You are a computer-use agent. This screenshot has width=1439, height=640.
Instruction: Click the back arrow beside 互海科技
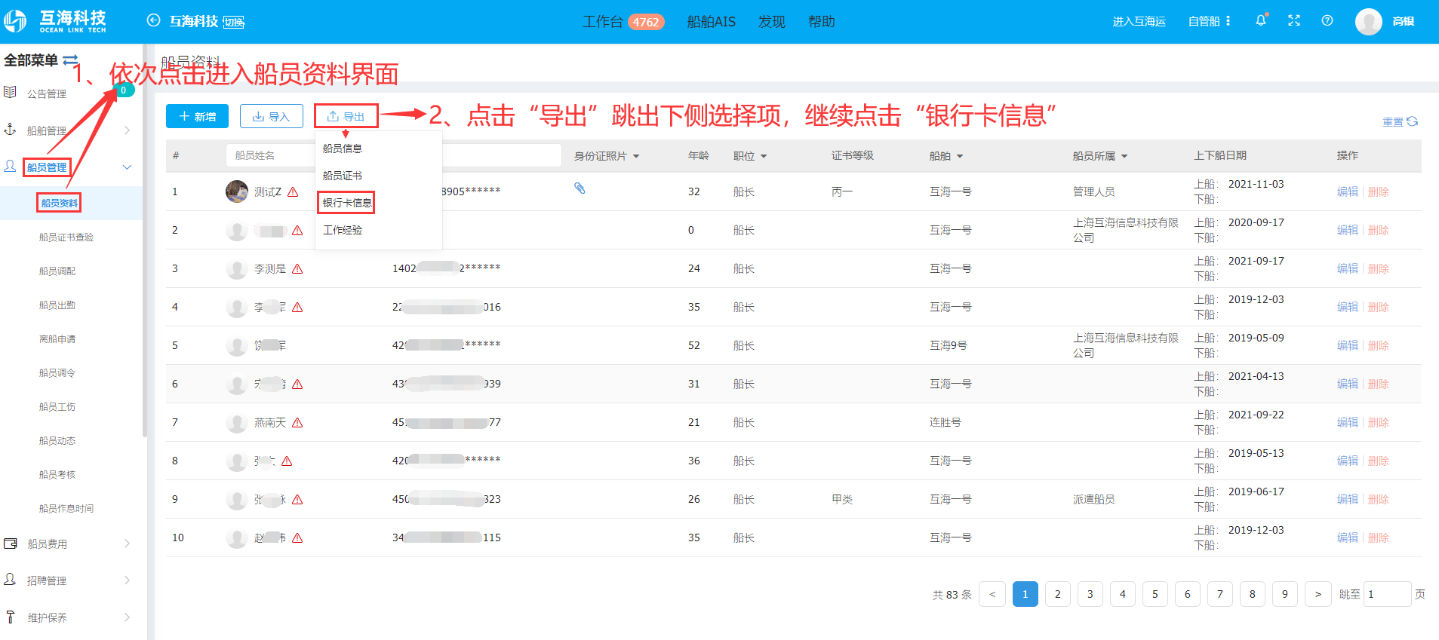[153, 21]
